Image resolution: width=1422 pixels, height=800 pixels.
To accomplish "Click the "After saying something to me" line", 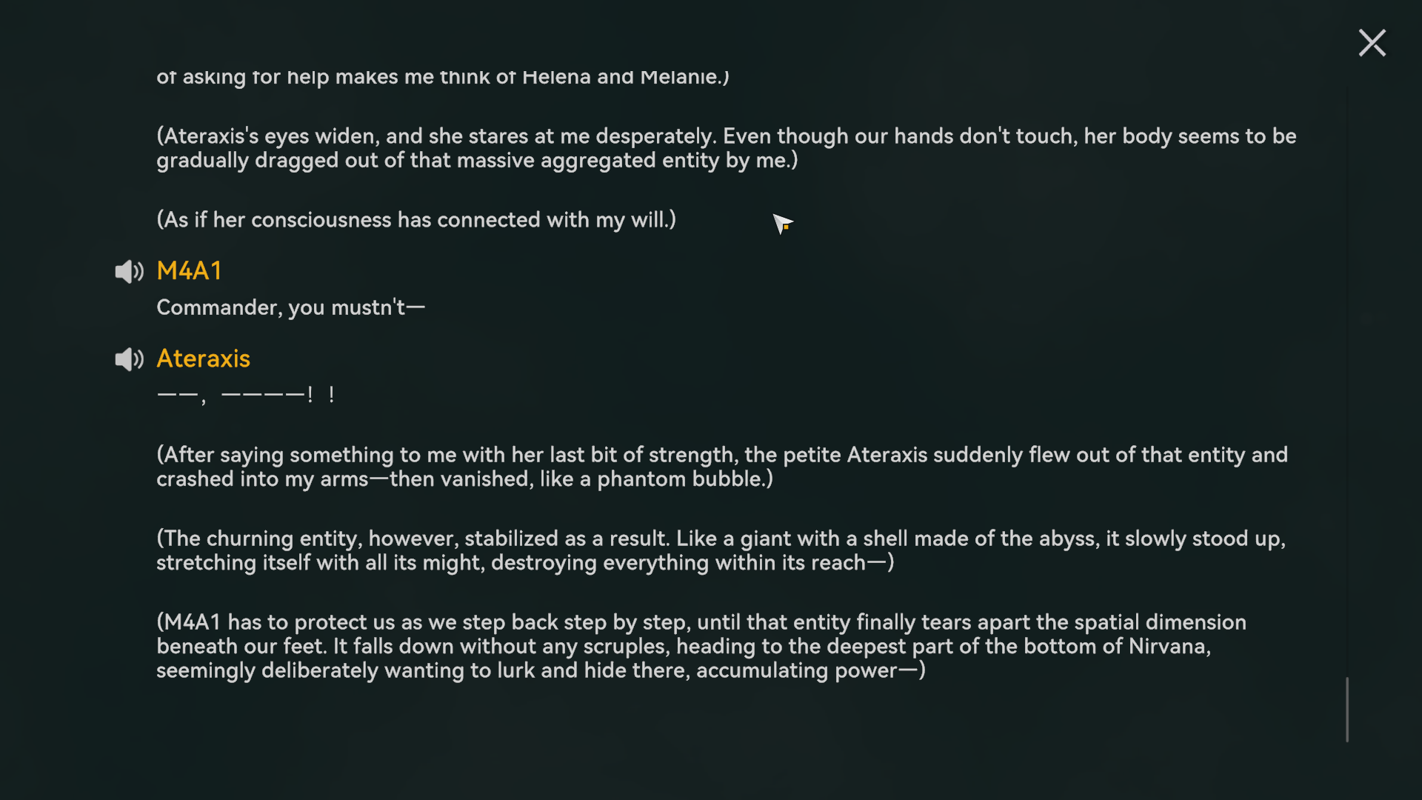I will [722, 455].
